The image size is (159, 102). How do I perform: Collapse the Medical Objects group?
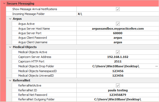[x=10, y=47]
